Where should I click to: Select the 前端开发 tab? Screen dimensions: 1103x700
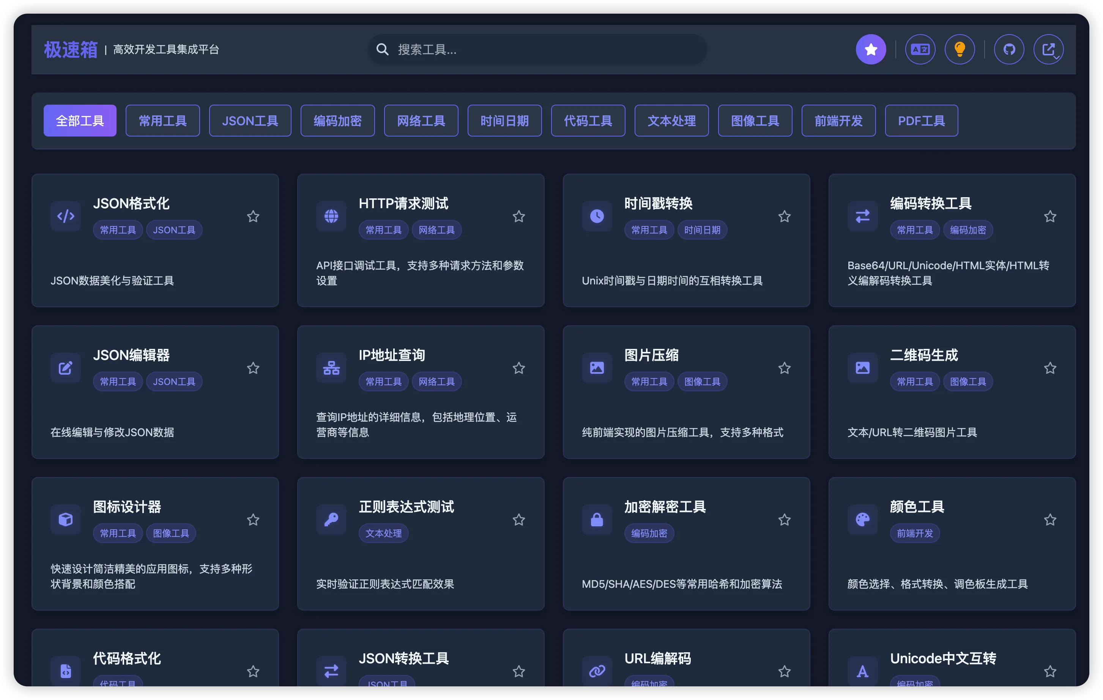pos(839,120)
